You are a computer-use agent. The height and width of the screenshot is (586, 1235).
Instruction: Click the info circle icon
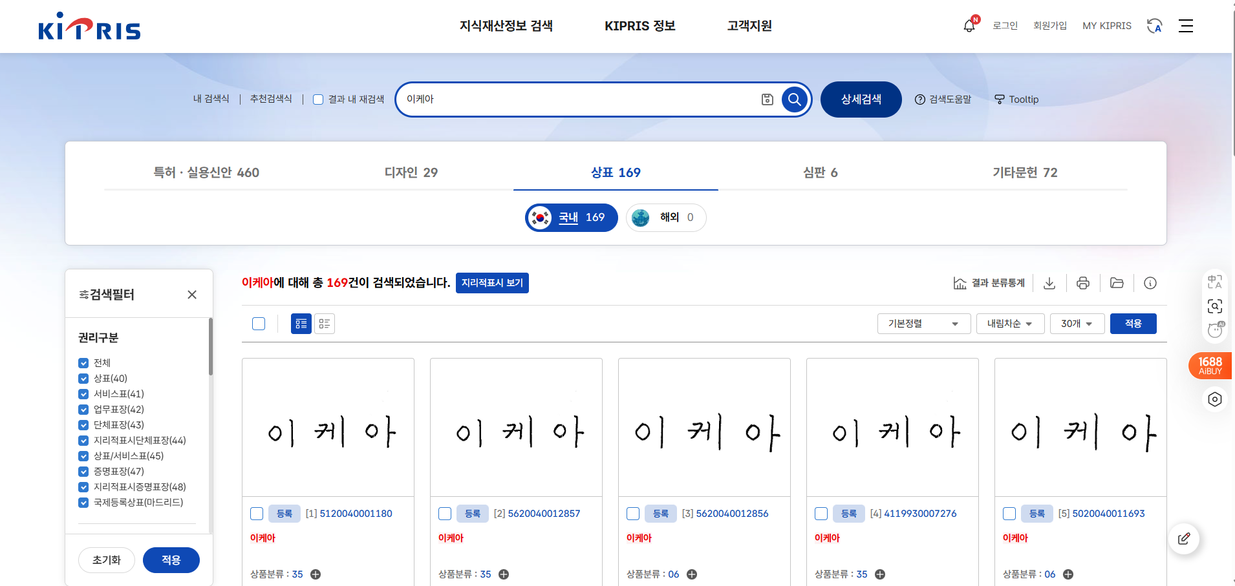(1150, 283)
